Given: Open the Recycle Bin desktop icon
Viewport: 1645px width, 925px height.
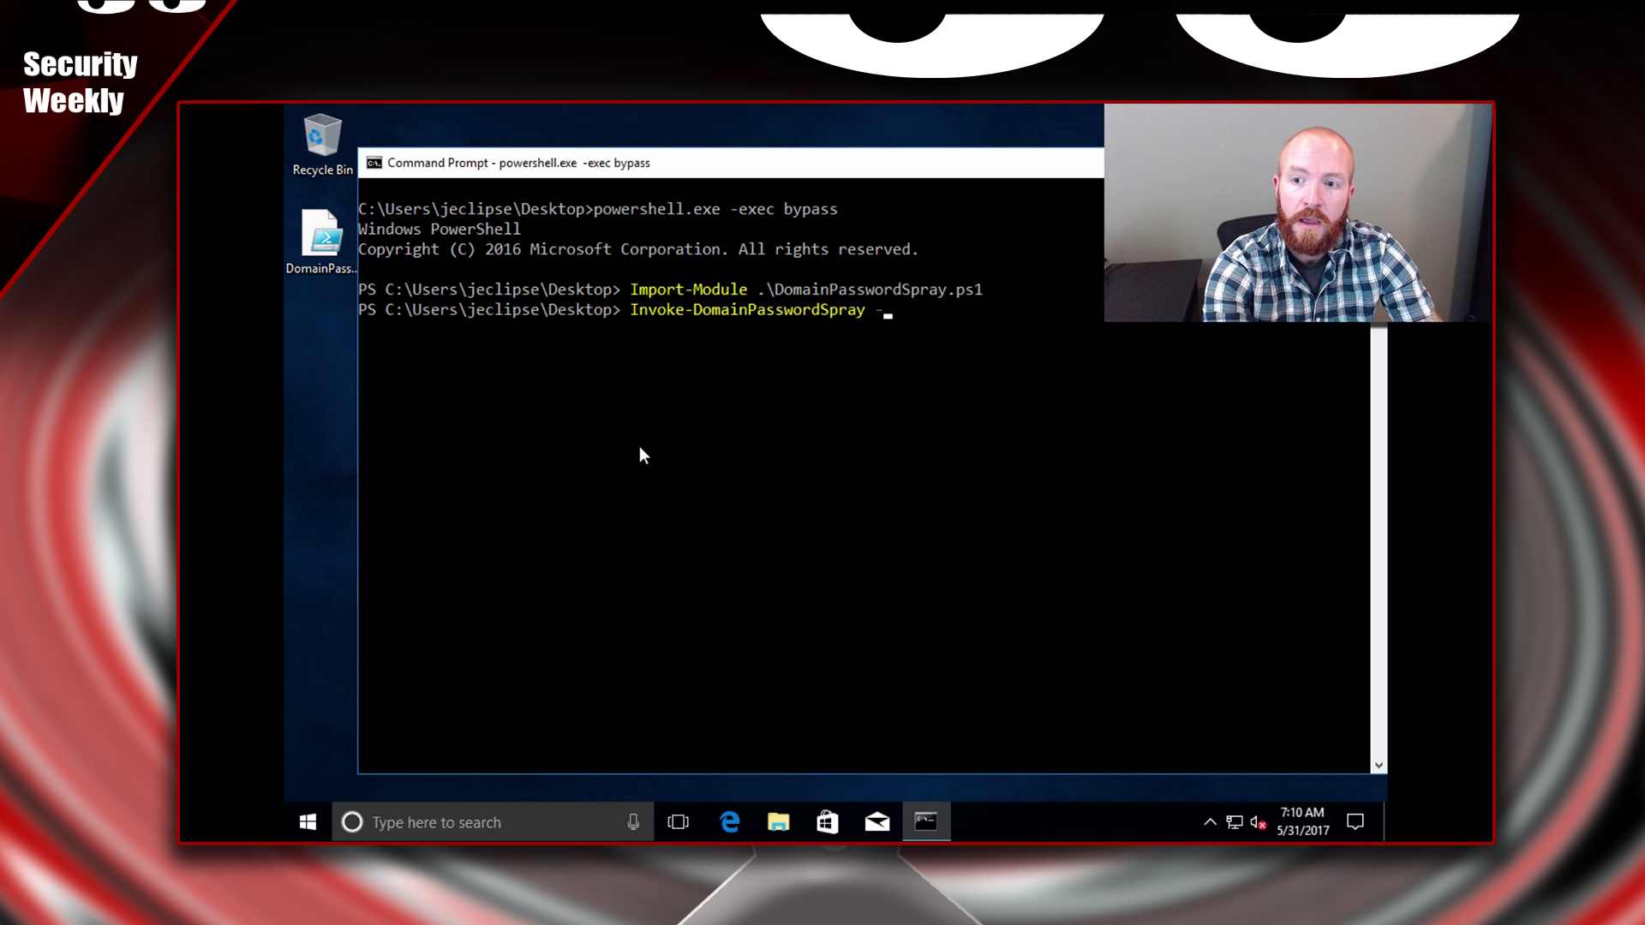Looking at the screenshot, I should coord(322,143).
